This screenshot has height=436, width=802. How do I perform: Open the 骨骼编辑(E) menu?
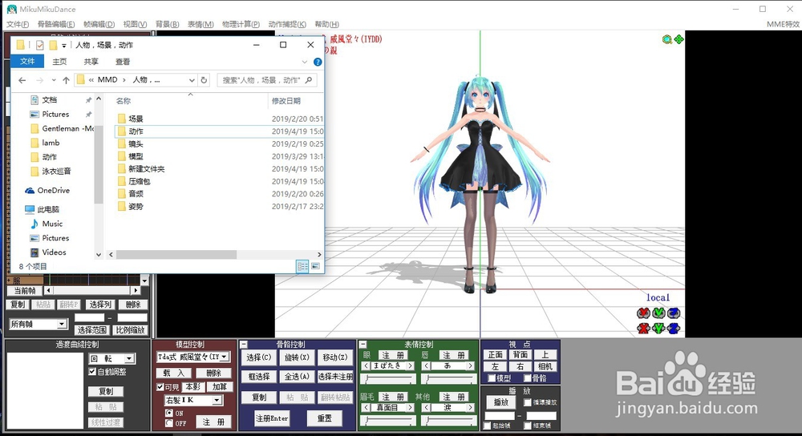56,24
